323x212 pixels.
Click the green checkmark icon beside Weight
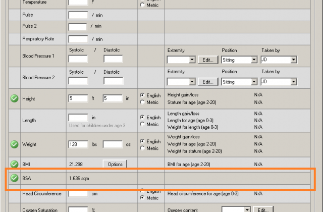(x=14, y=144)
